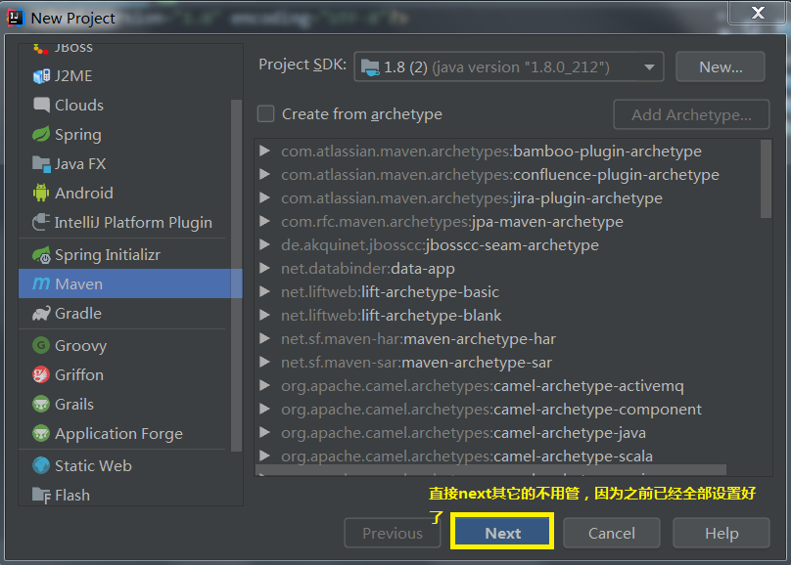Select Java FX project type

tap(124, 163)
